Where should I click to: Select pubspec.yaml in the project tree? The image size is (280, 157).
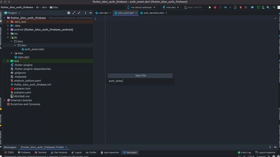click(21, 92)
